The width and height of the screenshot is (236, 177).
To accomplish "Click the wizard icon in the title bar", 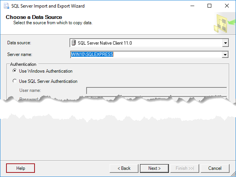I will tap(6, 6).
